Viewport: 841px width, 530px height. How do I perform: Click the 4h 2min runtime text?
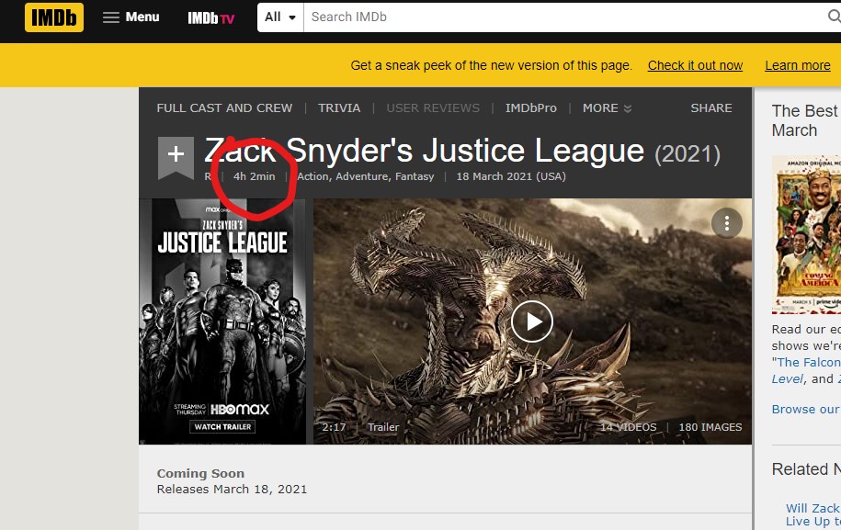[255, 176]
